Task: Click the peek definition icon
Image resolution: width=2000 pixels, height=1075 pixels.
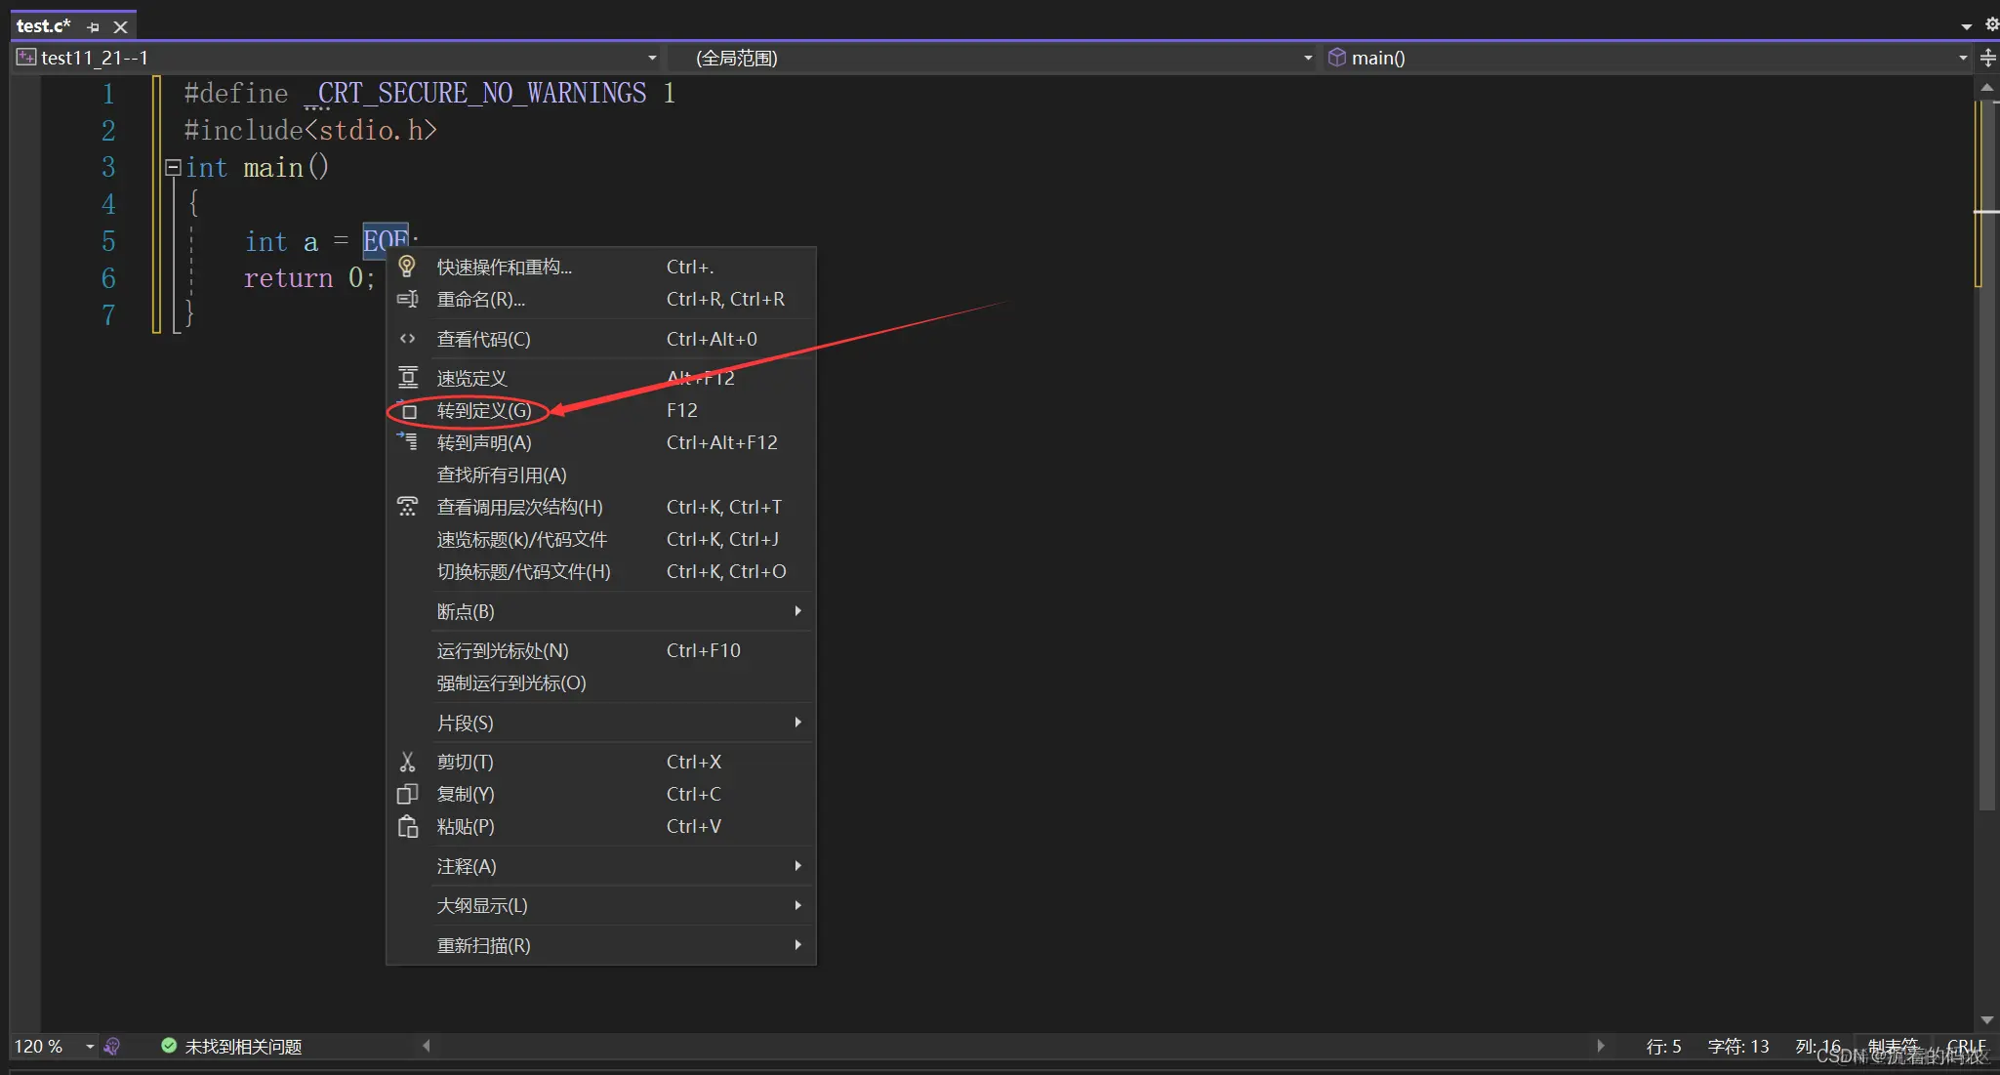Action: click(407, 378)
